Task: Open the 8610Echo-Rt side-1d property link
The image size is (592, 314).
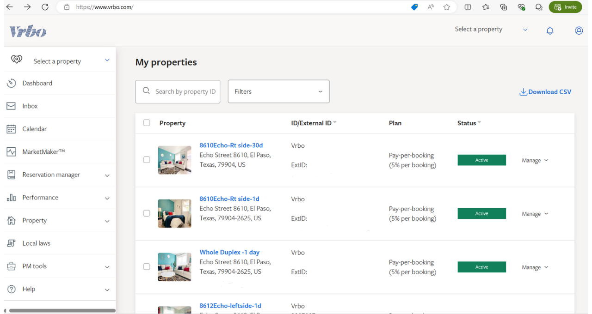Action: pos(229,199)
